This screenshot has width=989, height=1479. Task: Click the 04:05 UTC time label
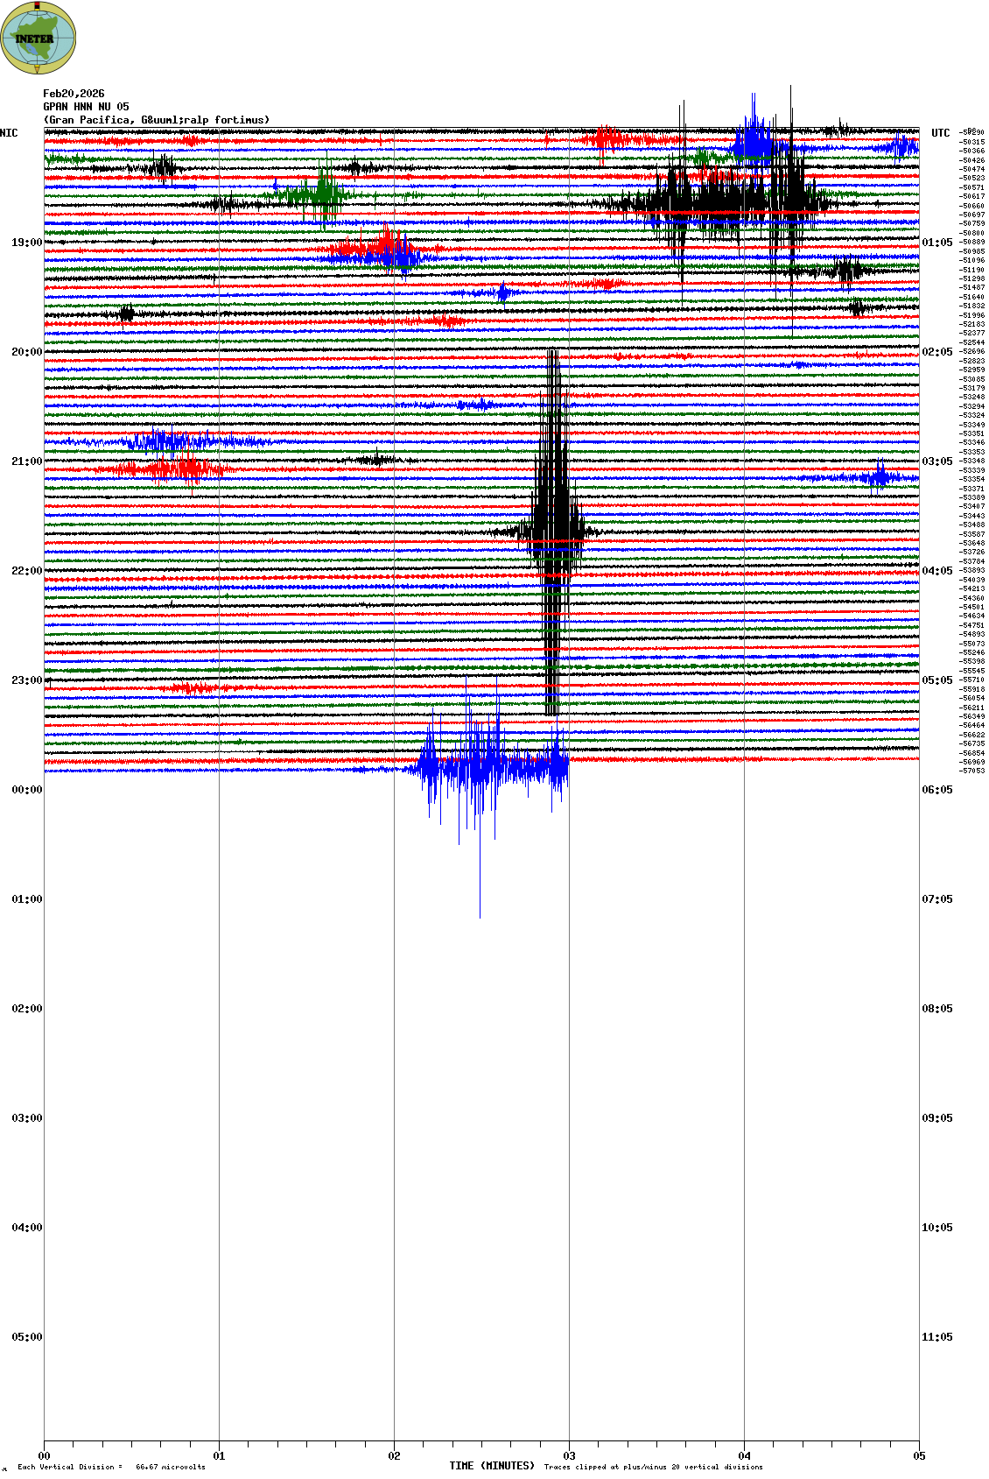click(936, 571)
